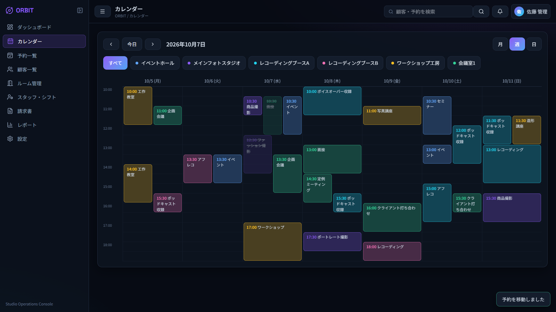Open 請求書 in sidebar

44,111
